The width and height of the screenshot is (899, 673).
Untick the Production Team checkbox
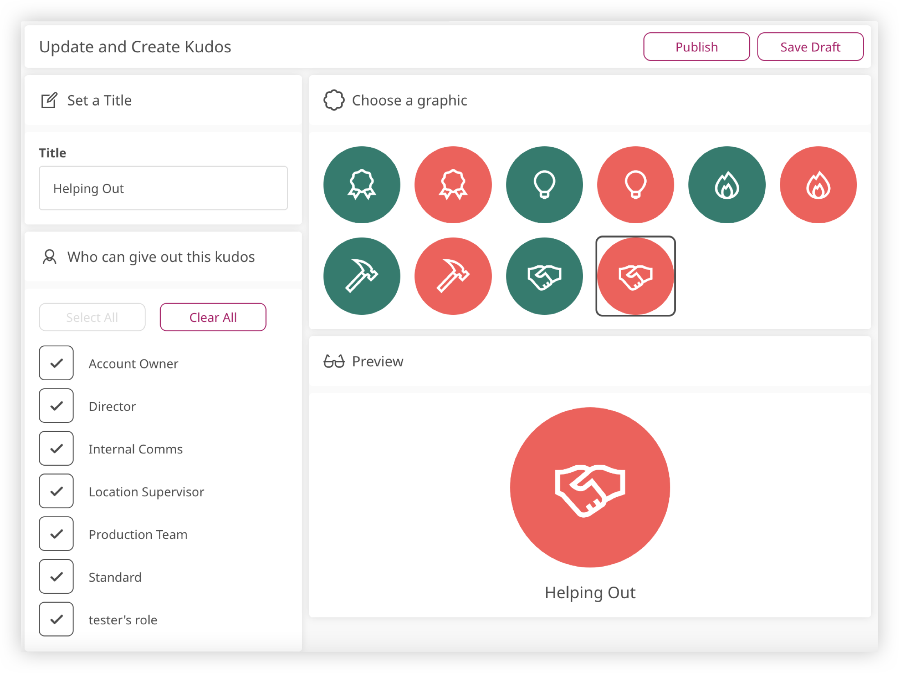[x=56, y=534]
